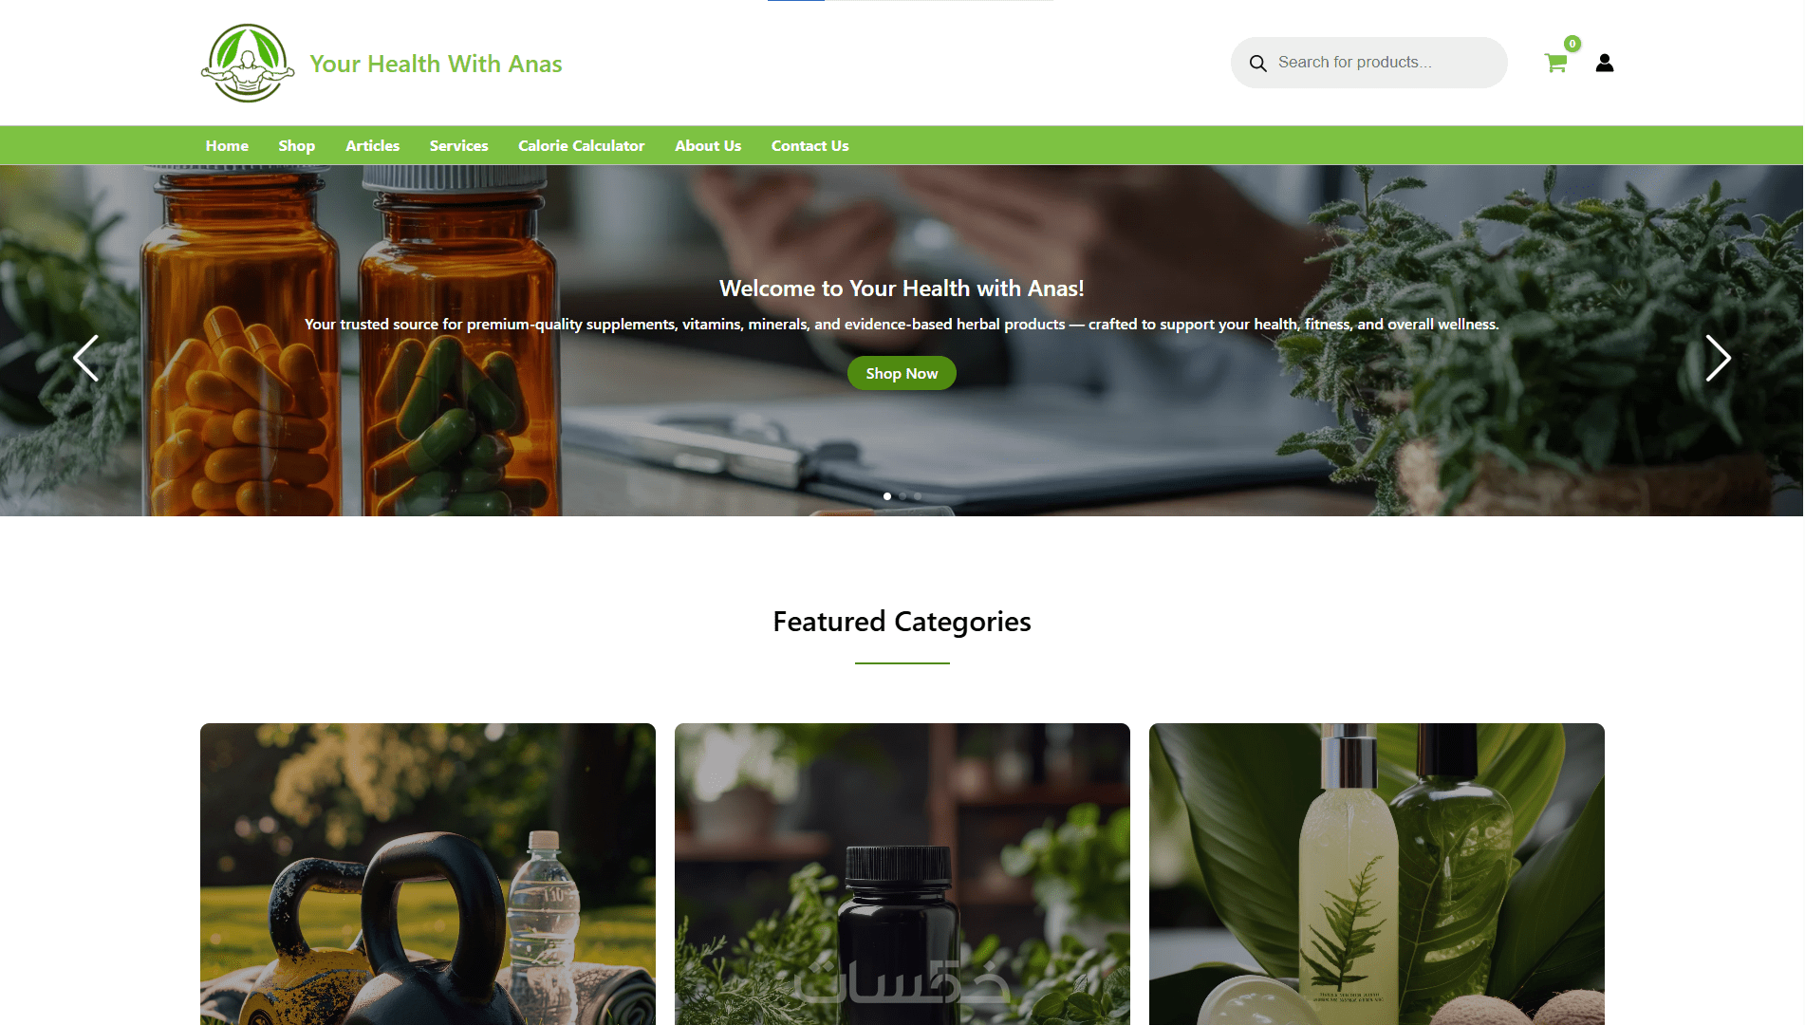Open the Contact Us page

point(810,145)
